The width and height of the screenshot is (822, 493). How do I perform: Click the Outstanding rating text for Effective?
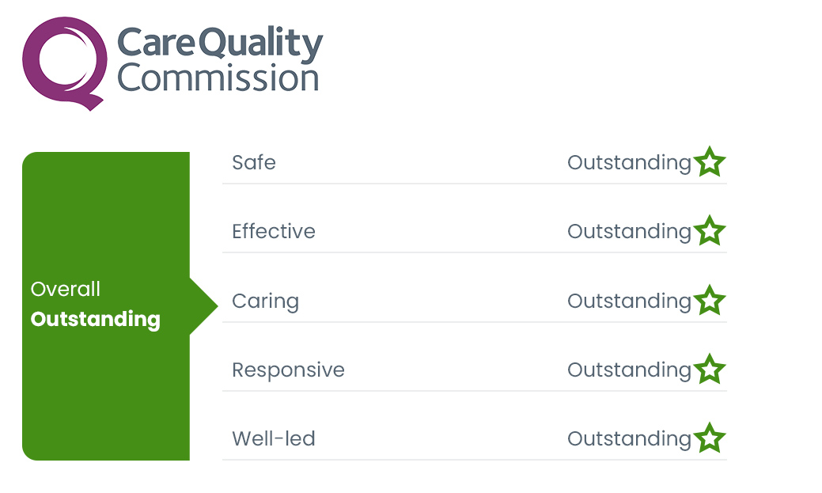pyautogui.click(x=629, y=232)
